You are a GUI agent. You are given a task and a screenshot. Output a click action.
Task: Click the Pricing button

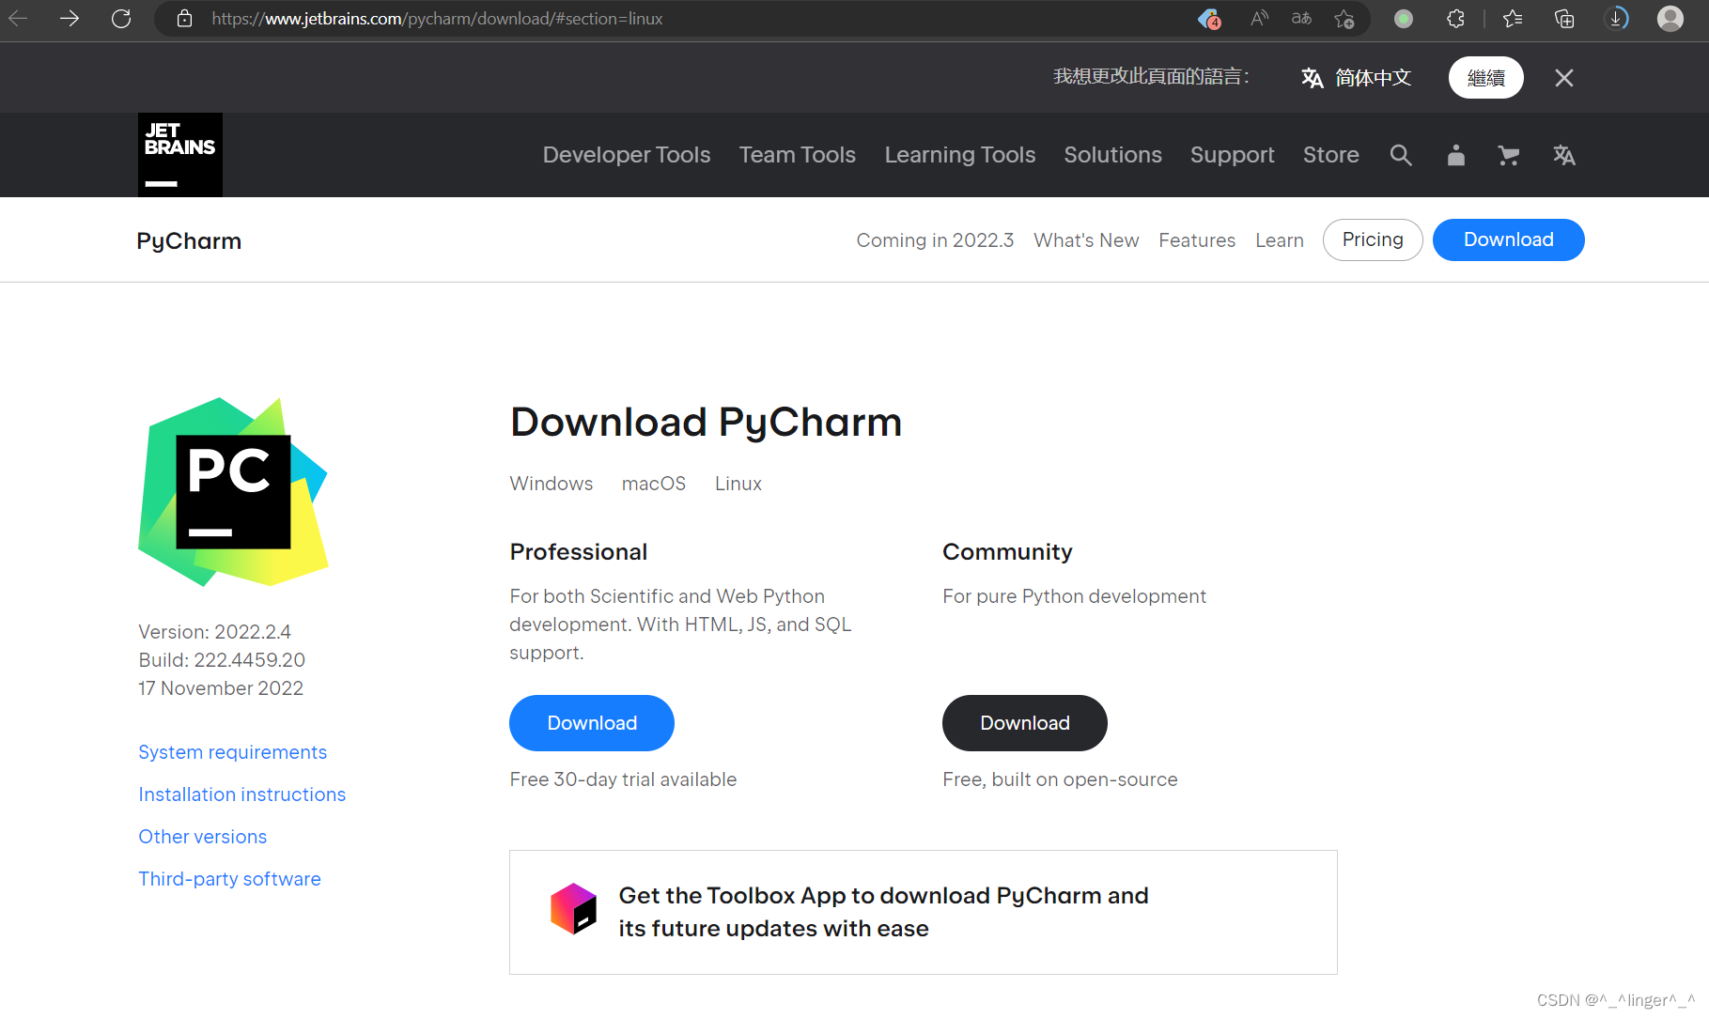coord(1373,239)
